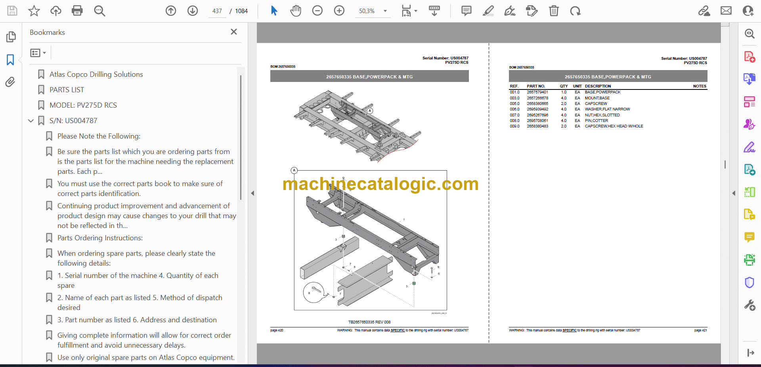This screenshot has width=761, height=367.
Task: Delete with the trash can icon
Action: tap(554, 11)
